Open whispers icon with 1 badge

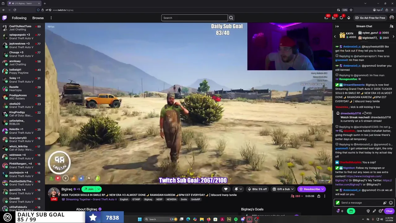tap(341, 18)
